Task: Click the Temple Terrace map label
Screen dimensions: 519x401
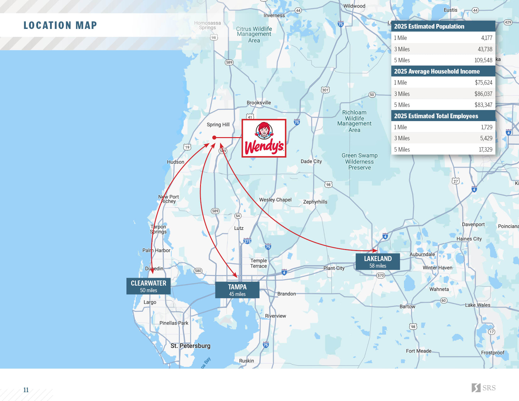Action: (259, 263)
